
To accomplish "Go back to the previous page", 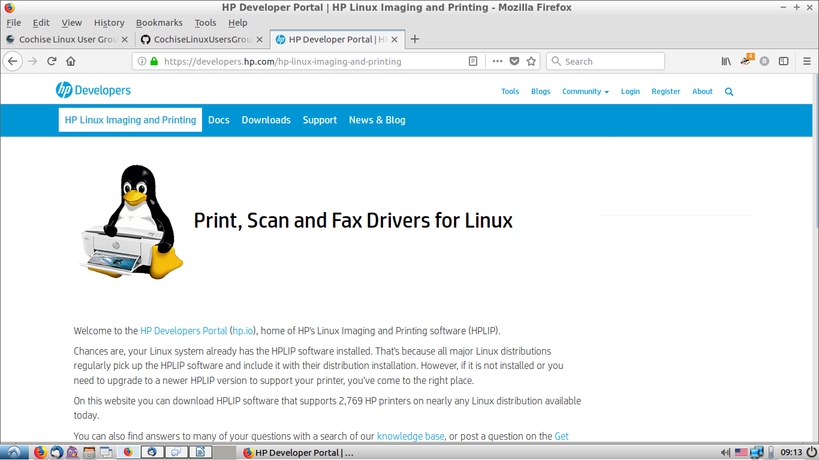I will 13,61.
